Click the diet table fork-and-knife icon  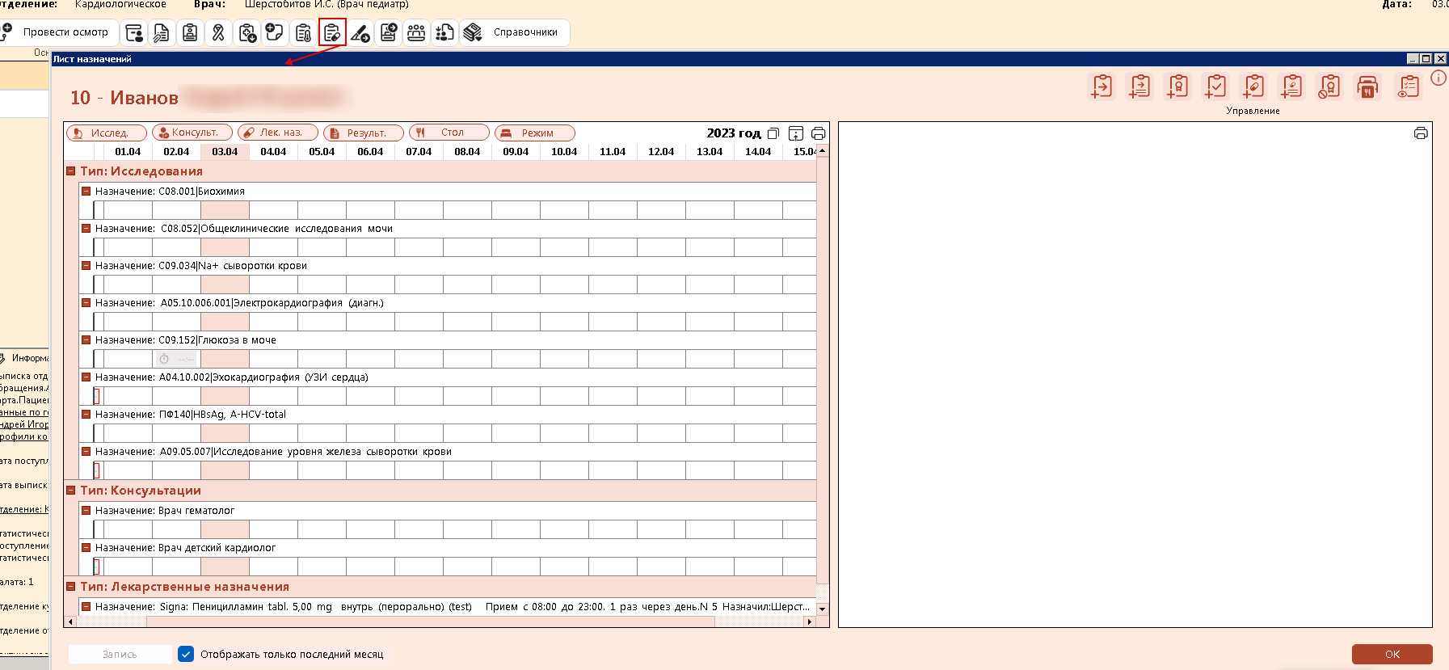coord(1367,86)
